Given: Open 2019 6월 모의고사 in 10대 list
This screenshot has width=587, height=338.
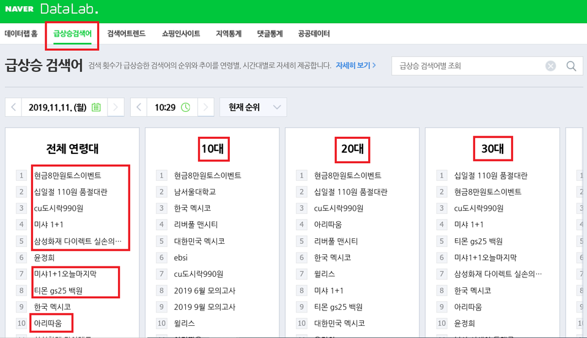Looking at the screenshot, I should pyautogui.click(x=204, y=290).
